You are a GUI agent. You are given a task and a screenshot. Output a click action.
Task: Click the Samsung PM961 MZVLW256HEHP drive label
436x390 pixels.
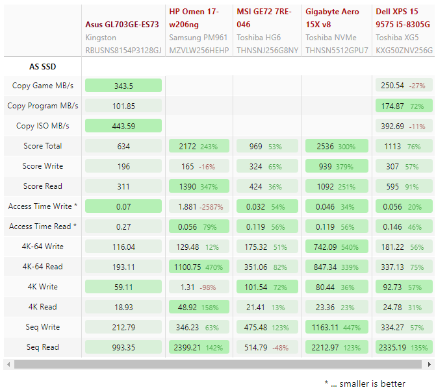click(199, 44)
